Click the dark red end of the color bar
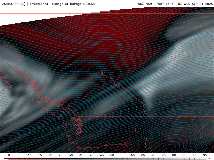214x160 pixels. pyautogui.click(x=6, y=159)
